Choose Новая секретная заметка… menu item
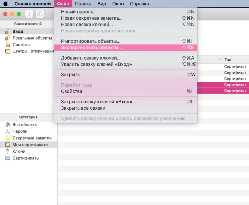Image resolution: width=249 pixels, height=205 pixels. (x=126, y=18)
